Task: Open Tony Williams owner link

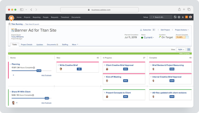Action: [x=17, y=37]
